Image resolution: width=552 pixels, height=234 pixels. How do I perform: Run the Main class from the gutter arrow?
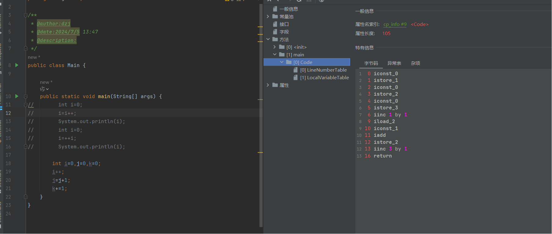[17, 65]
